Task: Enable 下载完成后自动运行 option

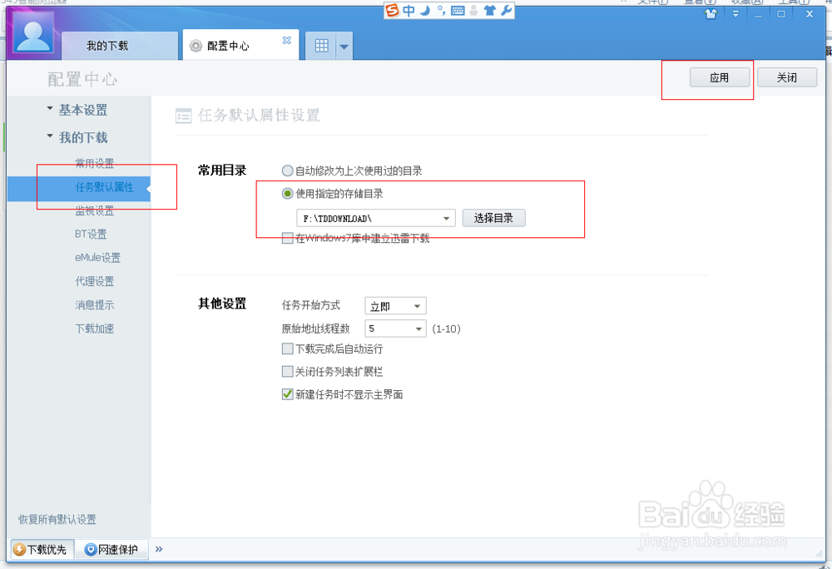Action: tap(287, 349)
